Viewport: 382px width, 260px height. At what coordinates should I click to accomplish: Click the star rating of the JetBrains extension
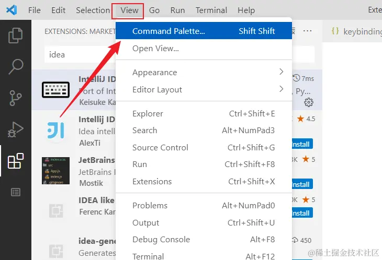309,159
